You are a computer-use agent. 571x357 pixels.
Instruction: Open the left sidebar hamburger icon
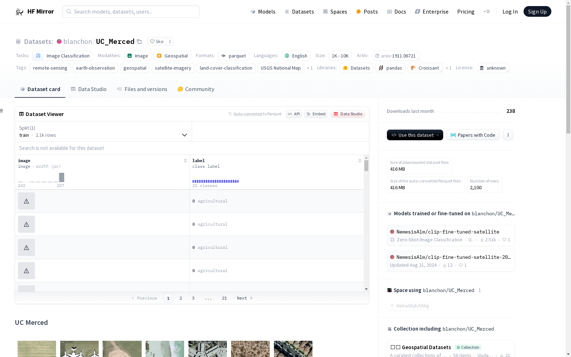[2, 111]
